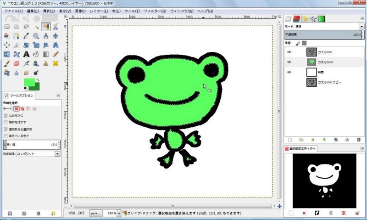Enable the 見えている色で sample merged checkbox
Viewport: 367px width, 220px height.
click(x=6, y=136)
